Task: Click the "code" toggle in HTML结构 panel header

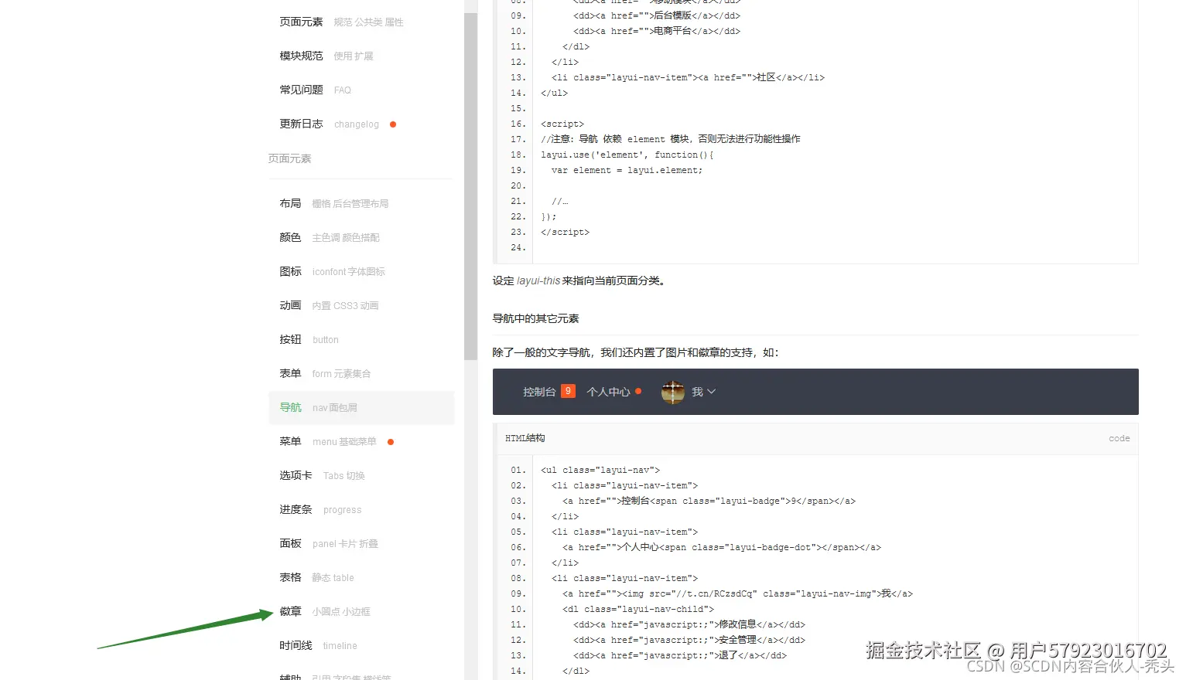Action: 1119,438
